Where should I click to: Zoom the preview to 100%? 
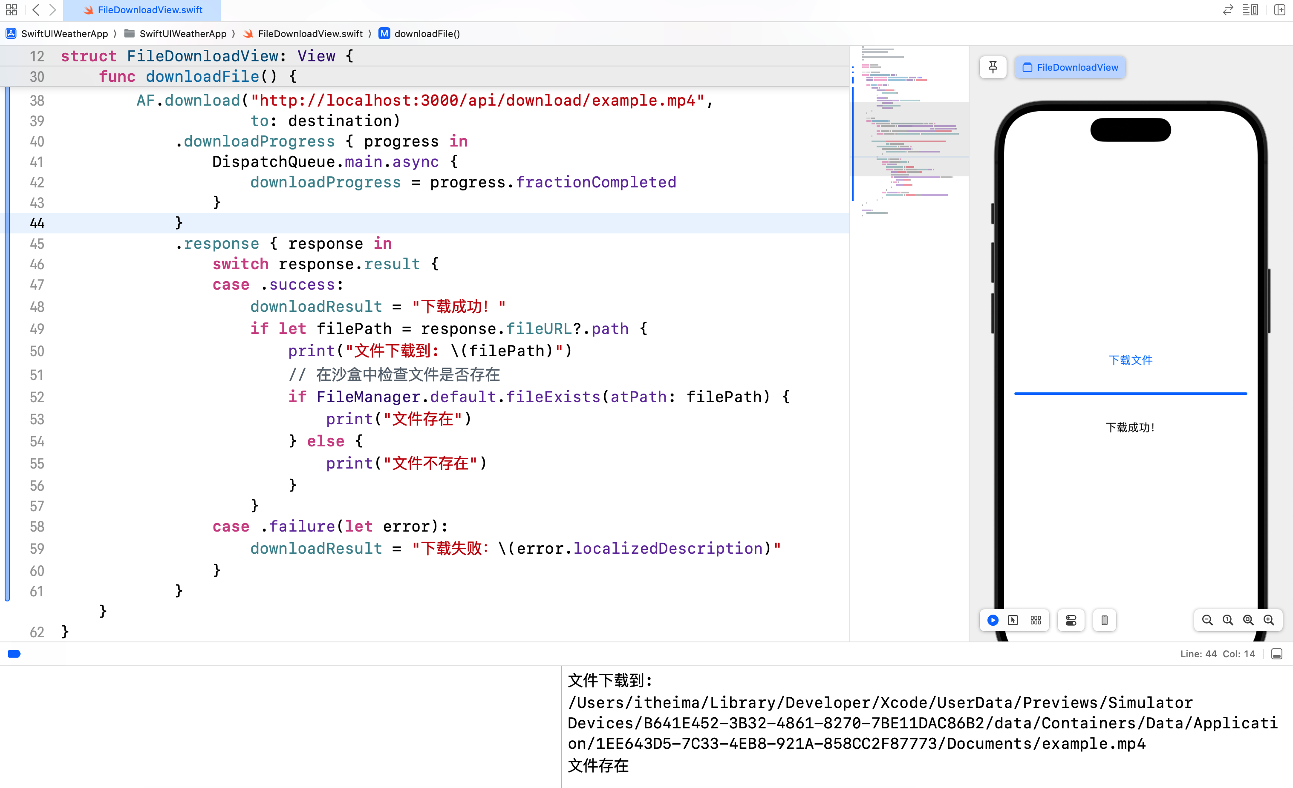(x=1228, y=620)
